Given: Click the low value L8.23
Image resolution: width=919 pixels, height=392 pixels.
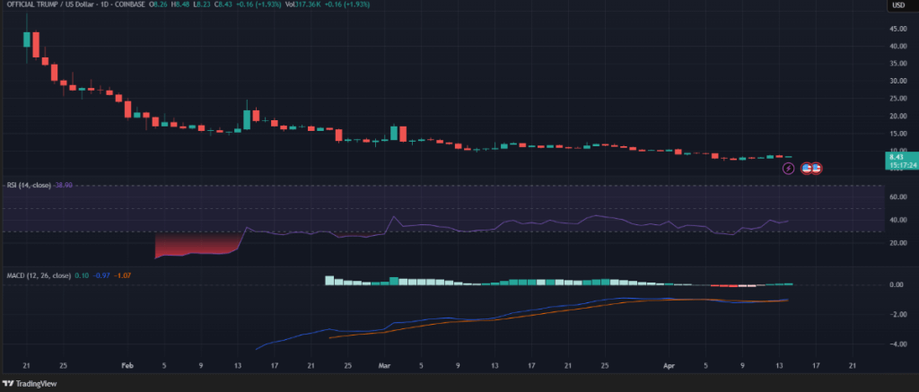Looking at the screenshot, I should [x=203, y=4].
